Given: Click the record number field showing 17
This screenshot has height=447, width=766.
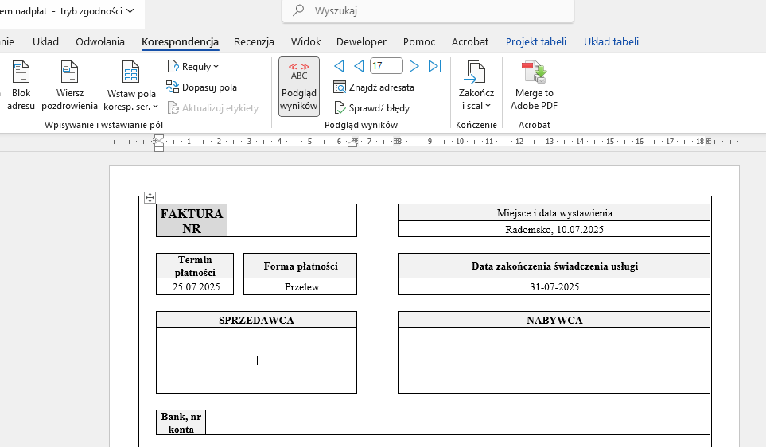Looking at the screenshot, I should coord(387,65).
